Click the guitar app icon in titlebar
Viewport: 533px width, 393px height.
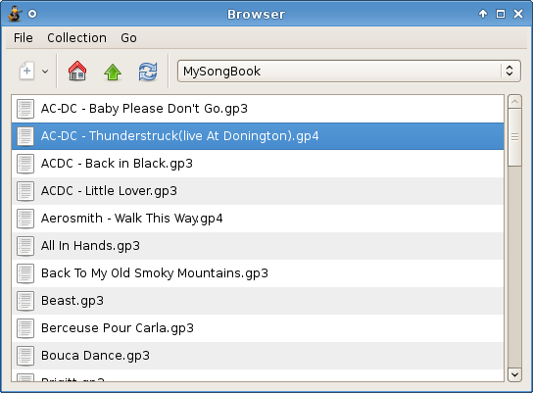(x=15, y=14)
